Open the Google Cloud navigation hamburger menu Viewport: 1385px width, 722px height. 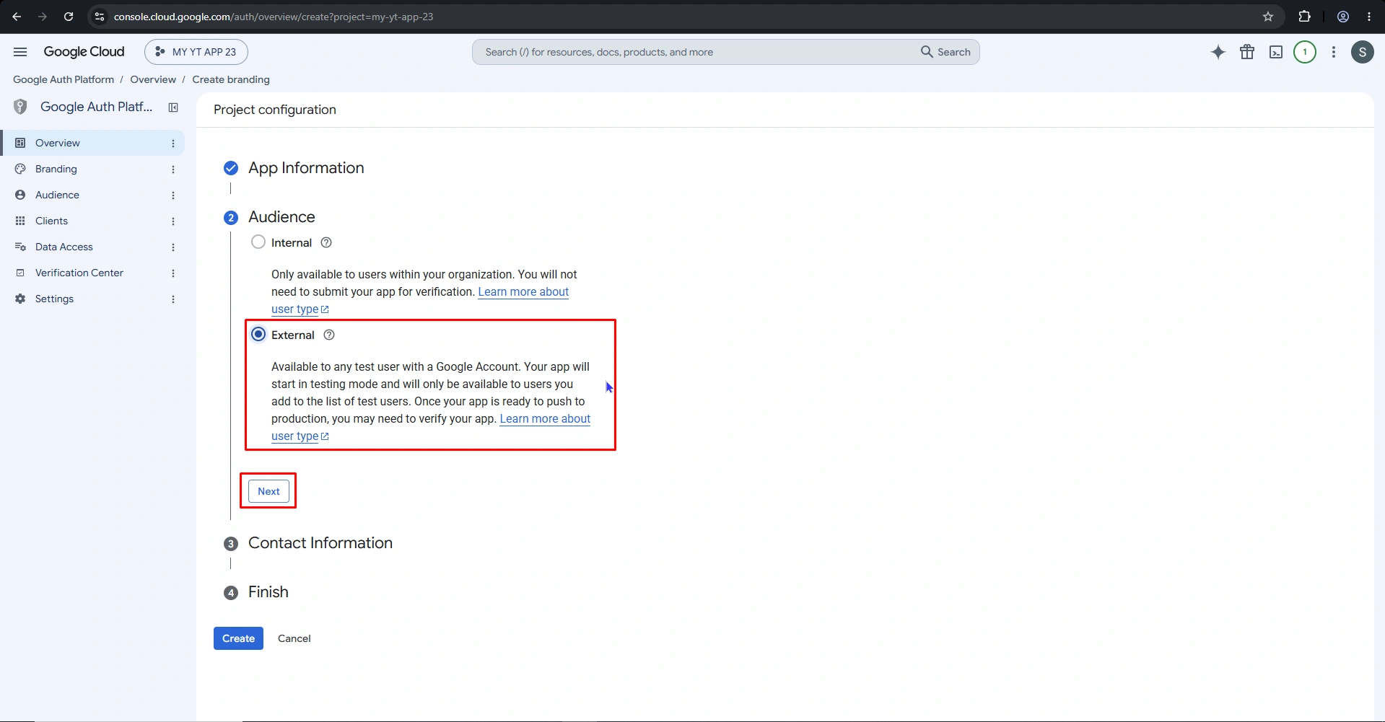[20, 52]
